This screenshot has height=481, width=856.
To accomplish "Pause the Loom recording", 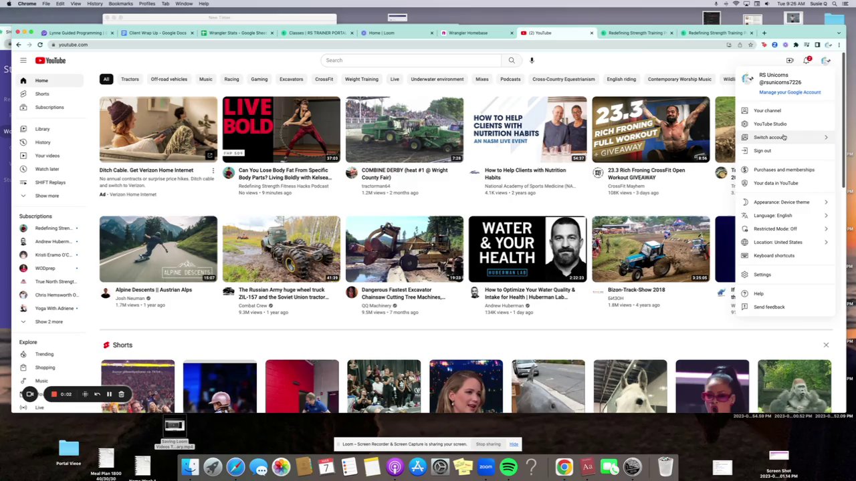I will [109, 394].
